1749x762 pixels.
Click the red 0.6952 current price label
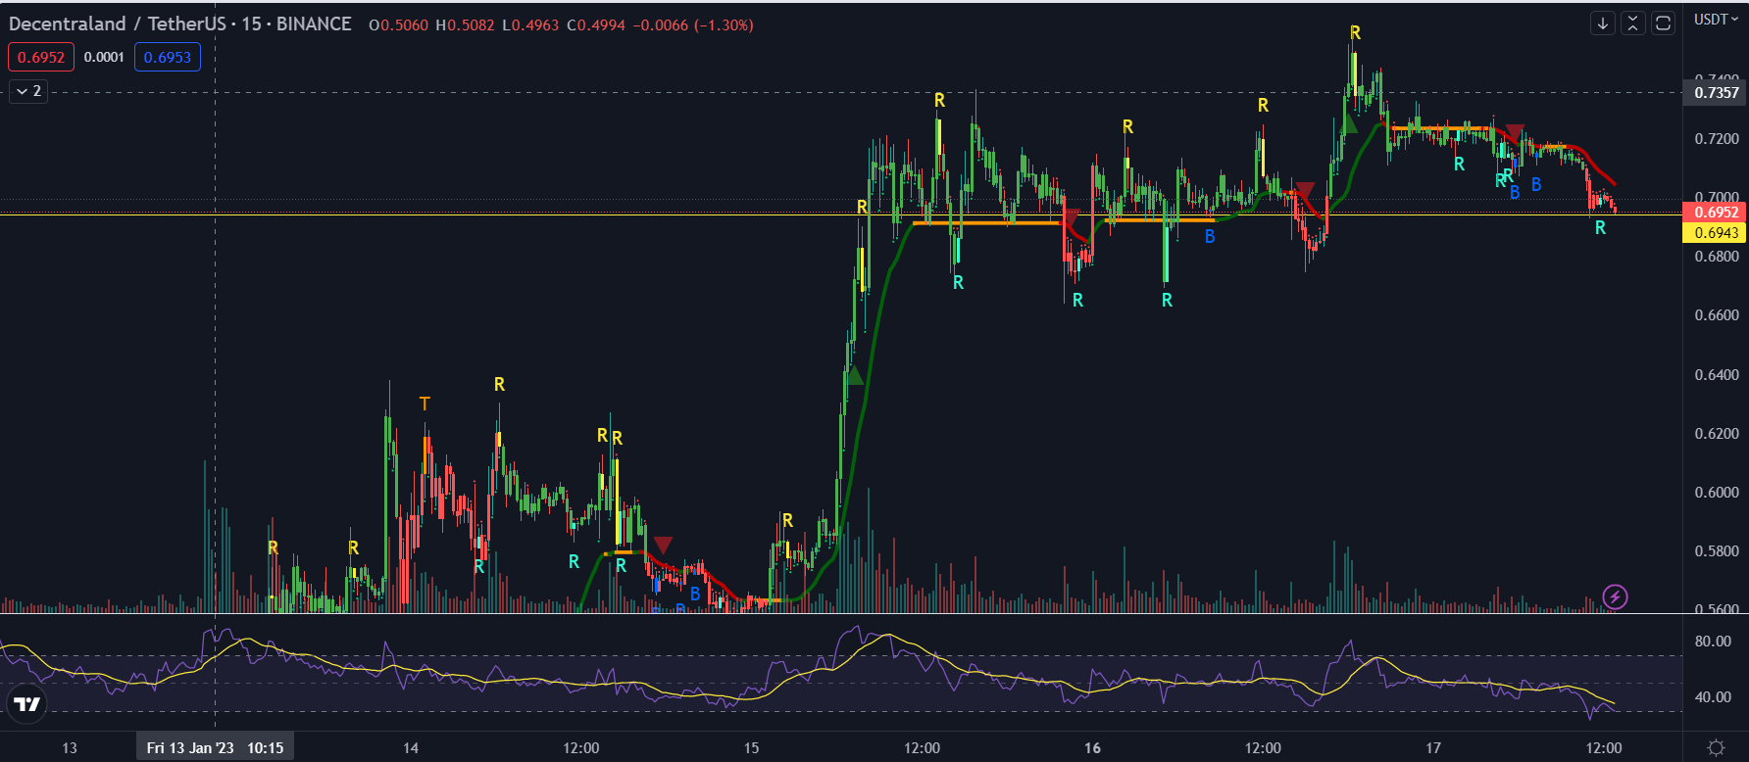(x=1717, y=213)
